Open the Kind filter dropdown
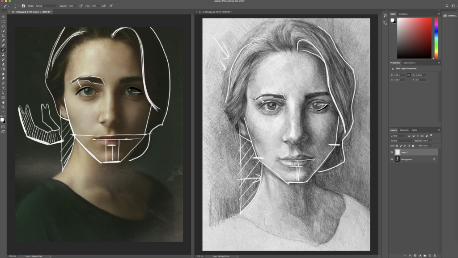 (398, 136)
